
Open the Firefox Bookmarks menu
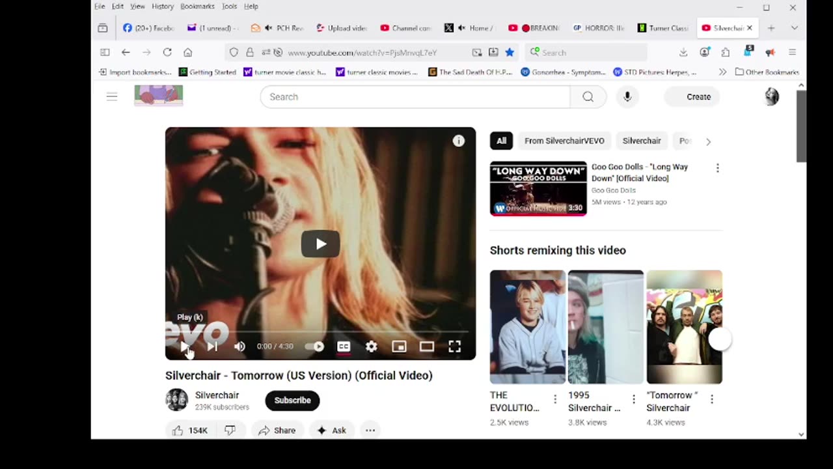click(x=197, y=7)
